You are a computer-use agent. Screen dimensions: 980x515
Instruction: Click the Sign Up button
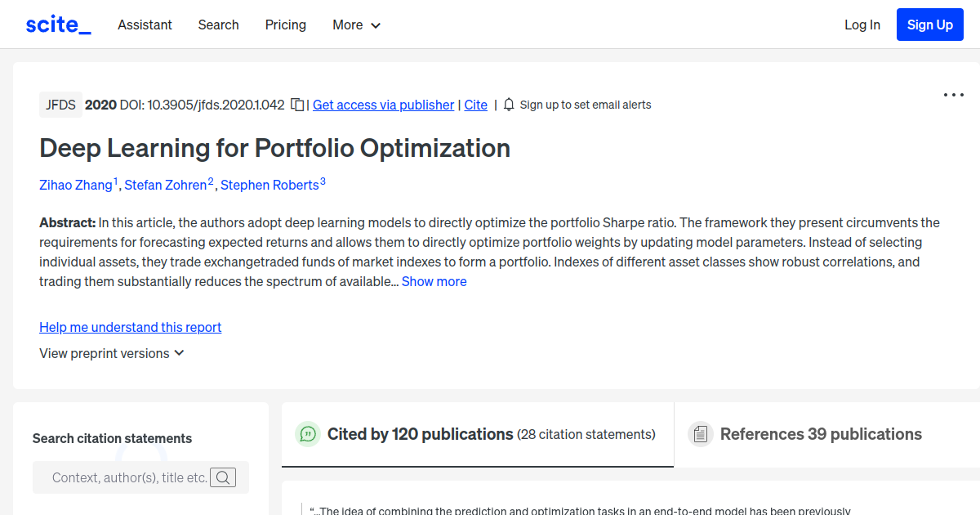click(929, 24)
